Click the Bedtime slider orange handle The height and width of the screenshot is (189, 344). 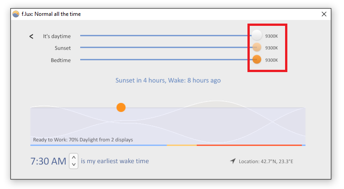[257, 59]
